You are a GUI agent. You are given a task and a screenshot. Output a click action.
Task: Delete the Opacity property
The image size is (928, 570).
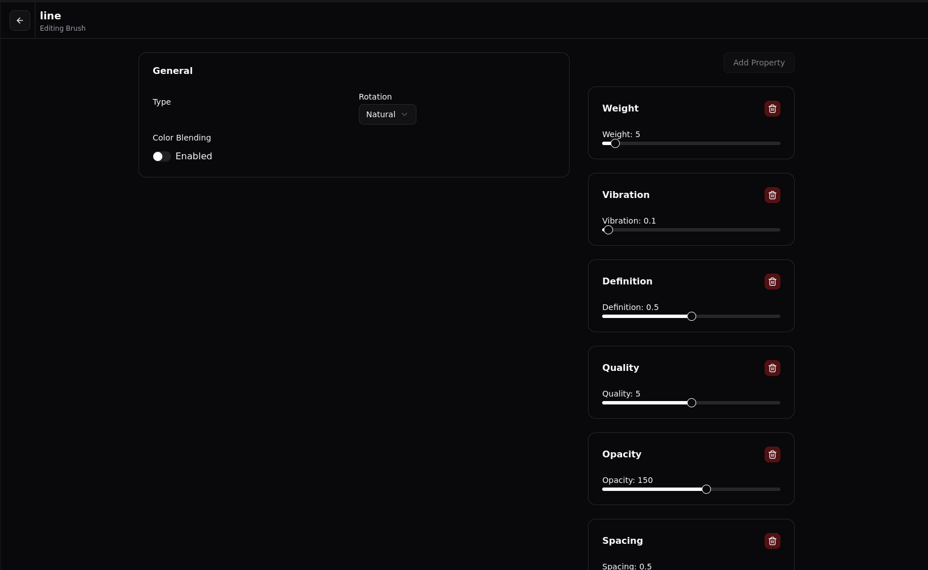point(772,455)
